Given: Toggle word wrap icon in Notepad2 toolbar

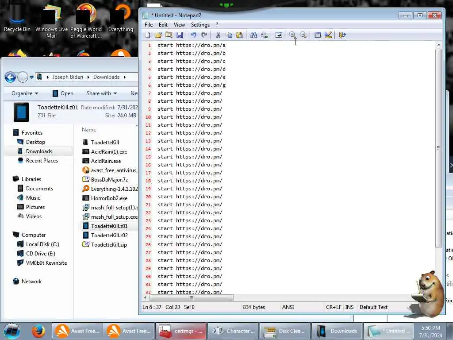Looking at the screenshot, I should (x=279, y=35).
